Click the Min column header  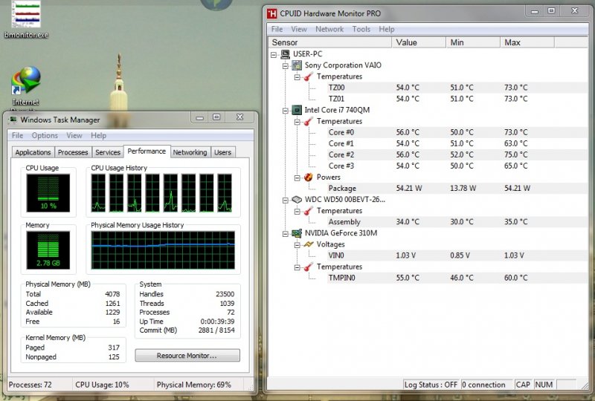point(473,42)
